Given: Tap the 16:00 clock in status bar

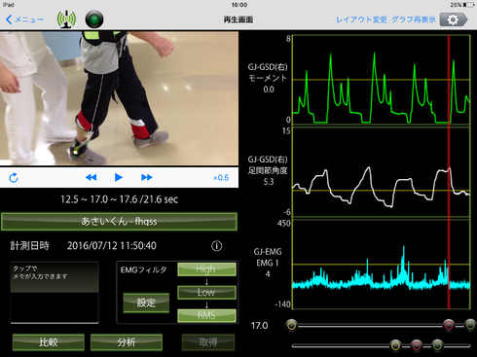Looking at the screenshot, I should [x=239, y=5].
